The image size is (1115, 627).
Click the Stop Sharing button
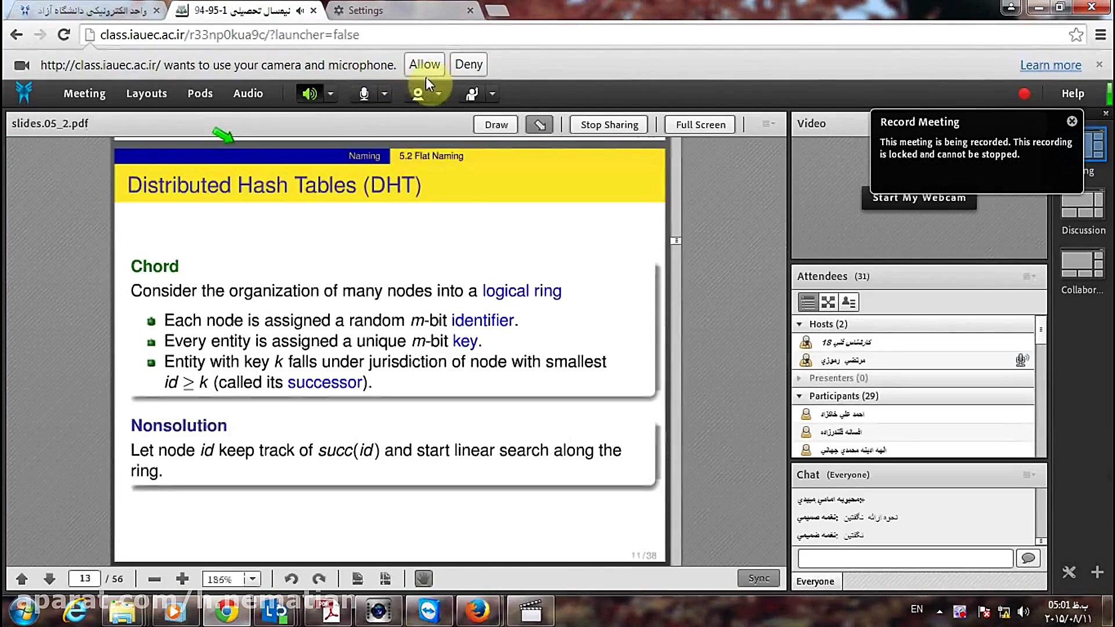point(609,125)
